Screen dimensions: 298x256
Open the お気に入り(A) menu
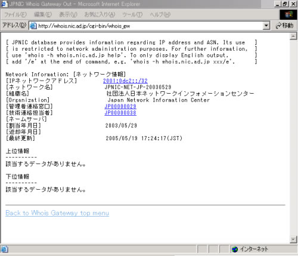point(100,14)
